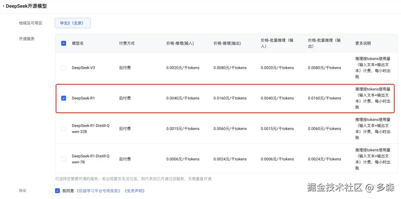Screen dimensions: 401x199
Task: Open the 《免责声明》 link
Action: [134, 191]
